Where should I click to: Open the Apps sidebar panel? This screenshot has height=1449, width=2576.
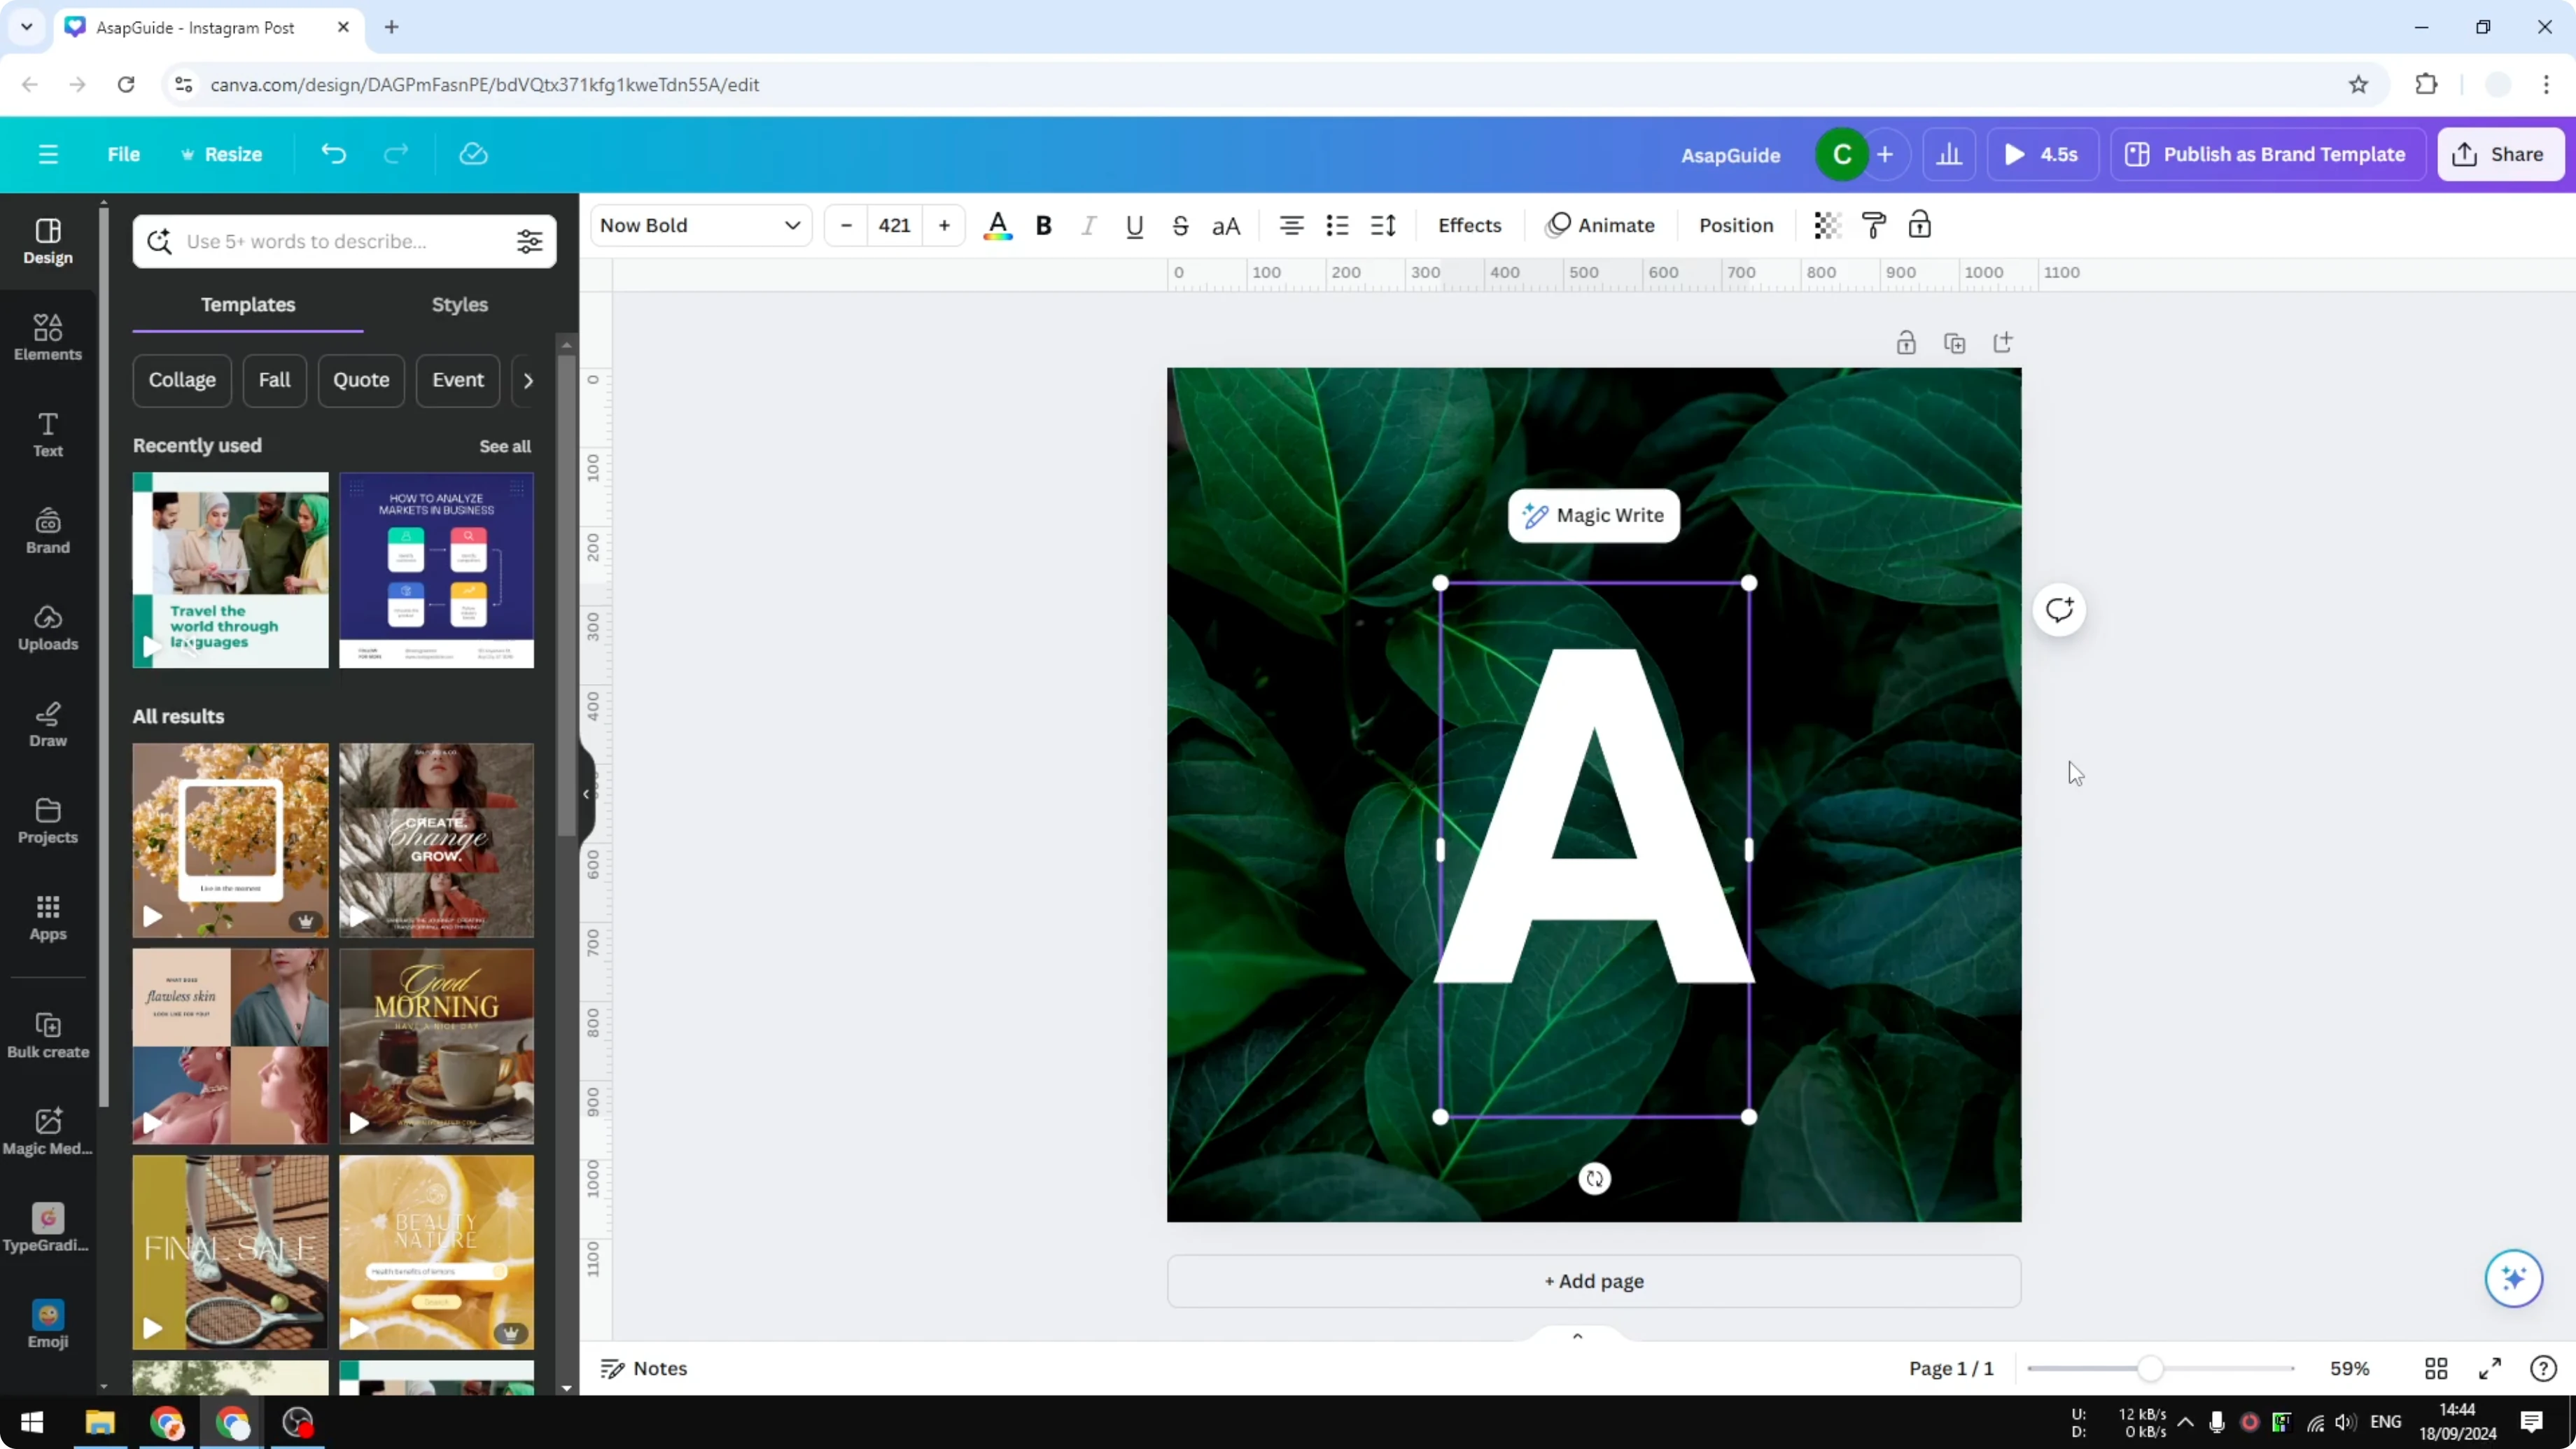point(48,917)
